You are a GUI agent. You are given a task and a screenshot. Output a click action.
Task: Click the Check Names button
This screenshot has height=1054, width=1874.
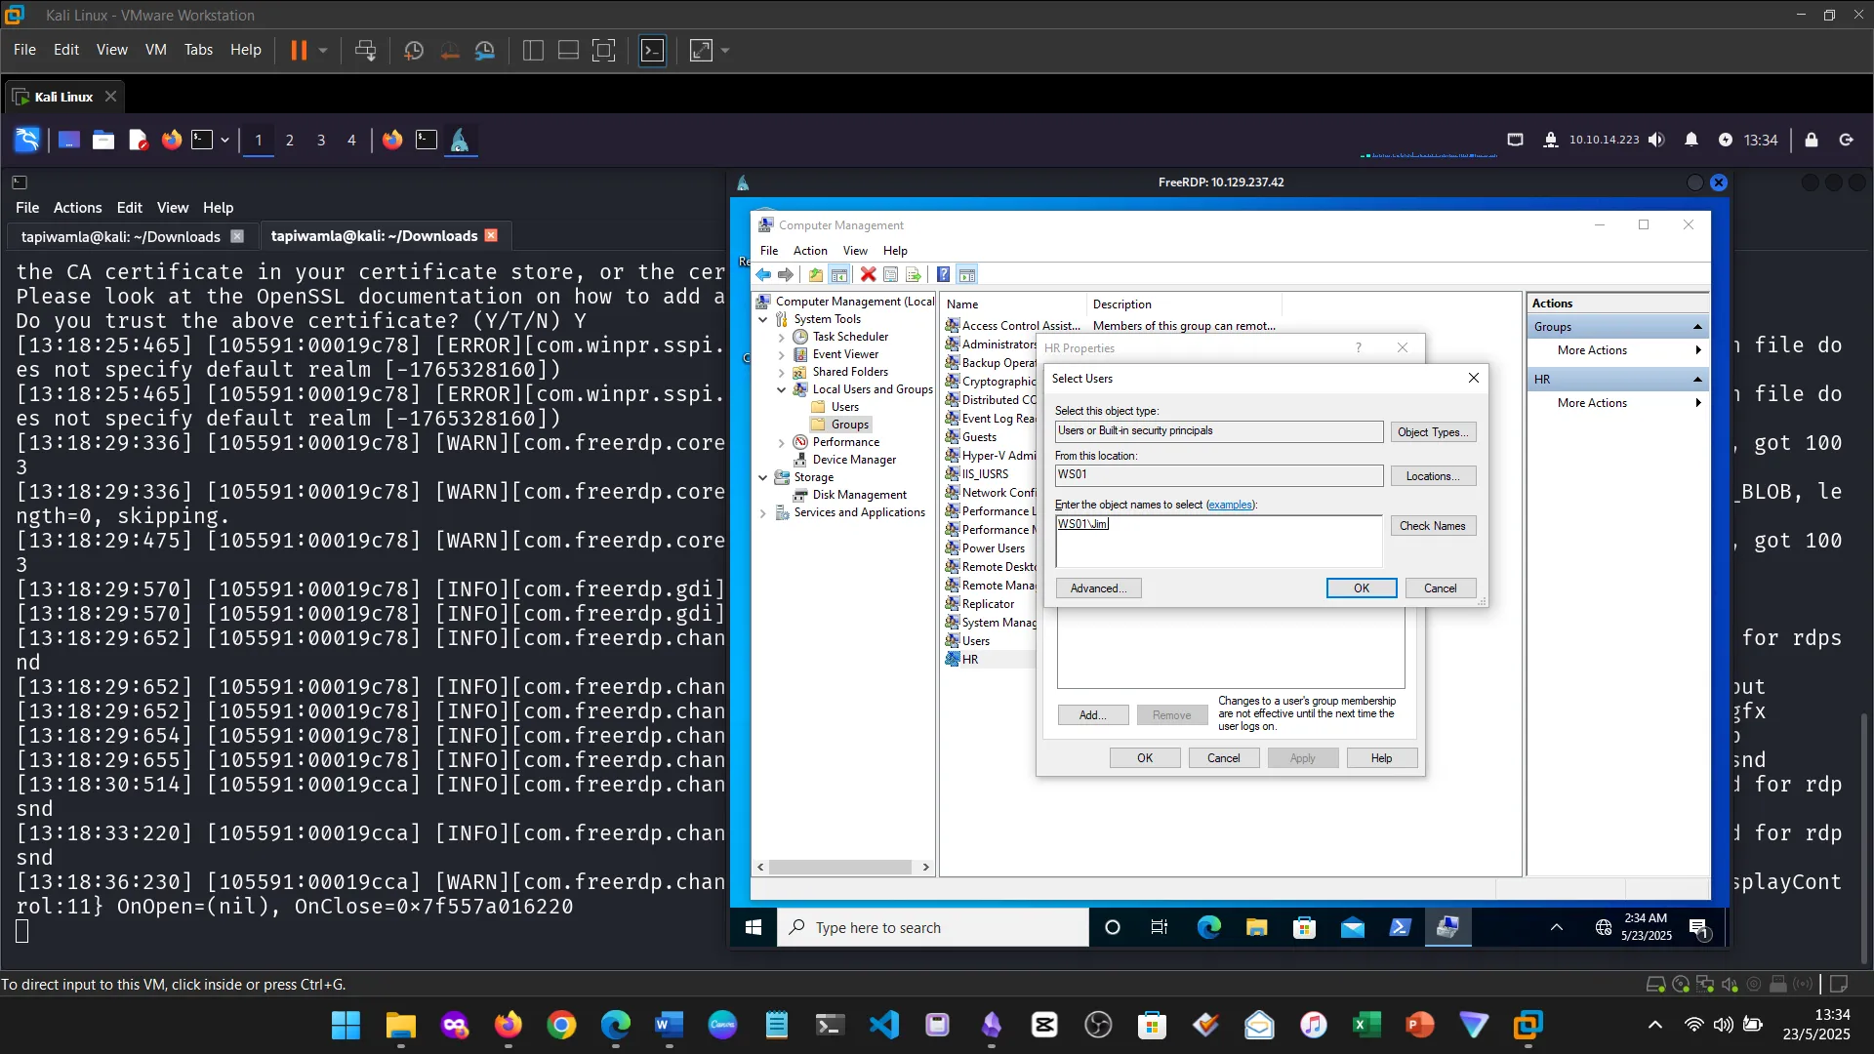click(x=1432, y=526)
